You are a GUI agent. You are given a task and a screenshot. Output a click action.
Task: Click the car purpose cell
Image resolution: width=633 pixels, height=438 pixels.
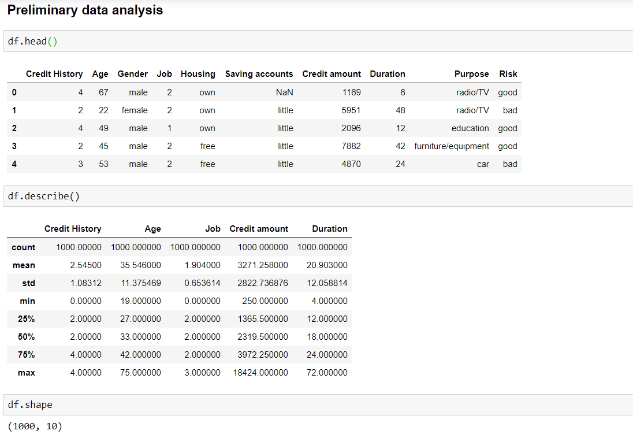click(x=483, y=165)
